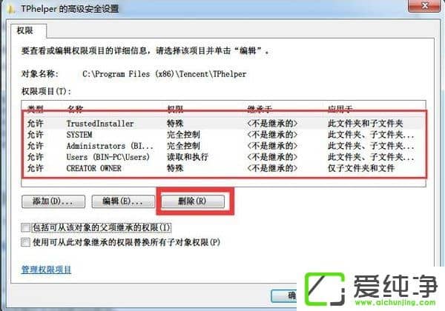Select the CREATOR OWNER permission entry

[x=224, y=168]
